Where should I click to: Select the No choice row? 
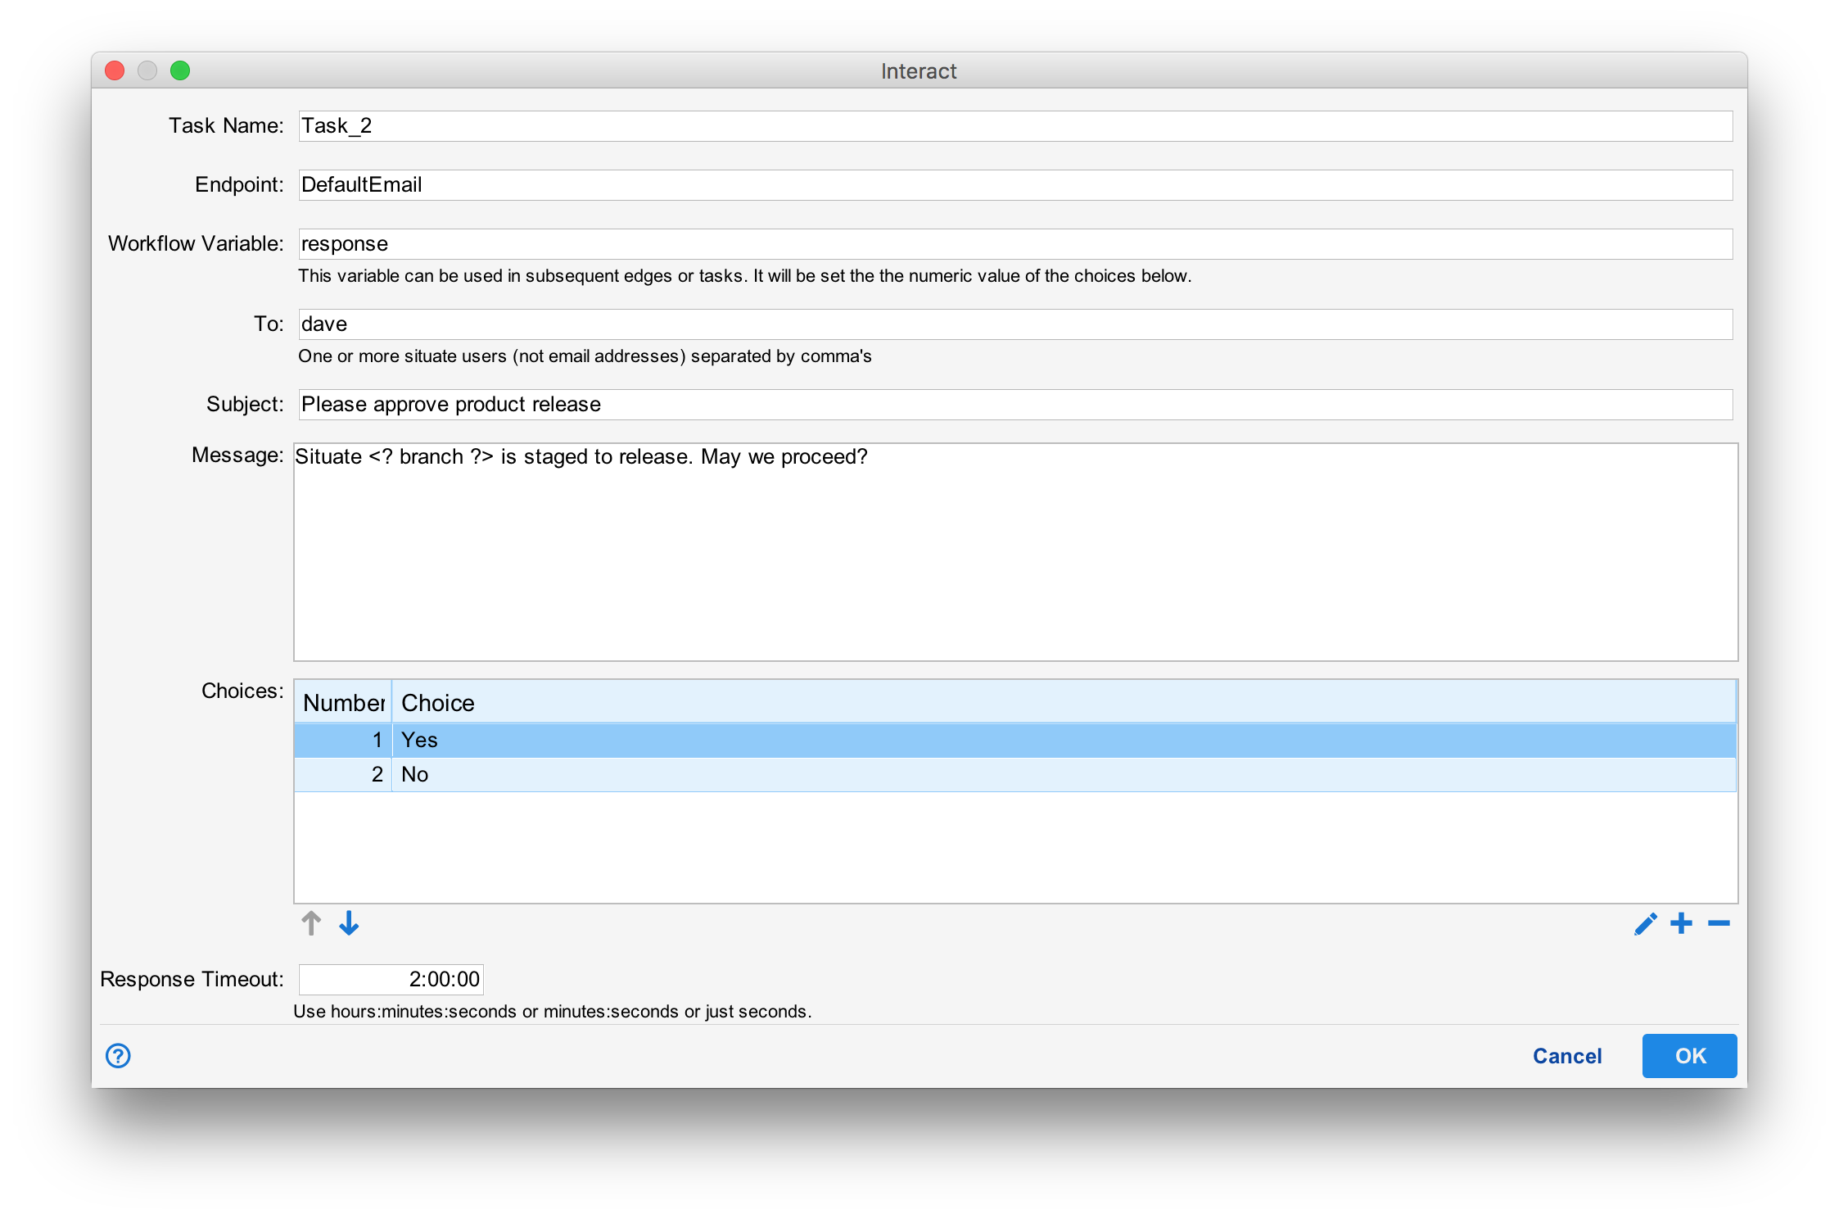pyautogui.click(x=1014, y=774)
